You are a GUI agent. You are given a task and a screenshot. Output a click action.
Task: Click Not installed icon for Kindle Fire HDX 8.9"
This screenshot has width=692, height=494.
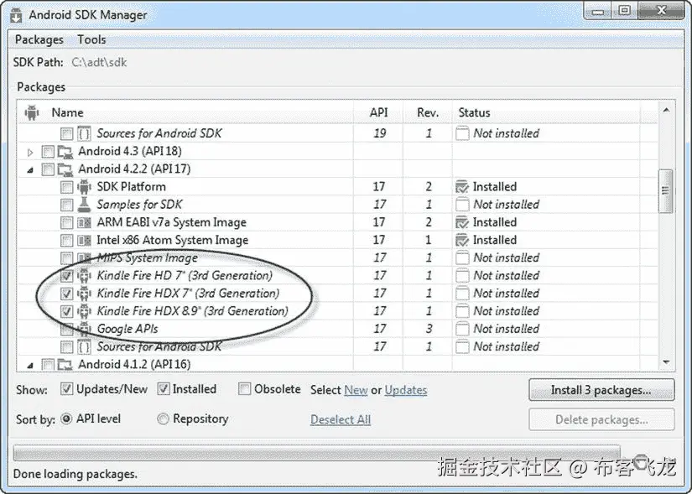(x=462, y=311)
